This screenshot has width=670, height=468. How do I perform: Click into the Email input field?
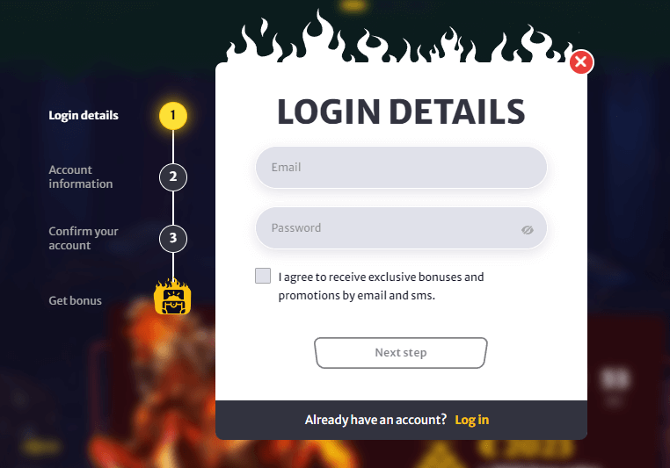401,167
